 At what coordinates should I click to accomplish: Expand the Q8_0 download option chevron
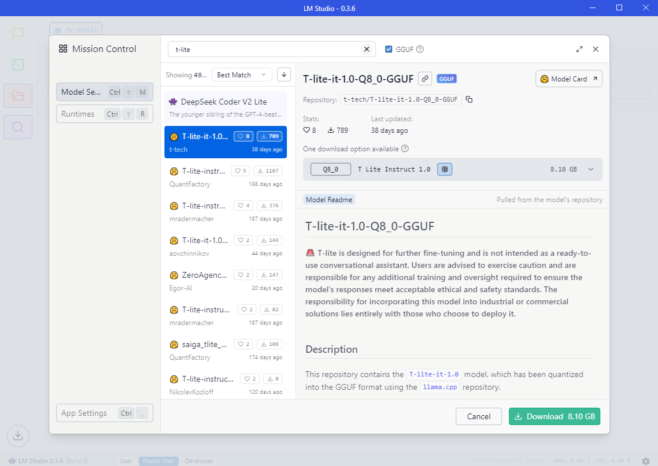(x=590, y=169)
